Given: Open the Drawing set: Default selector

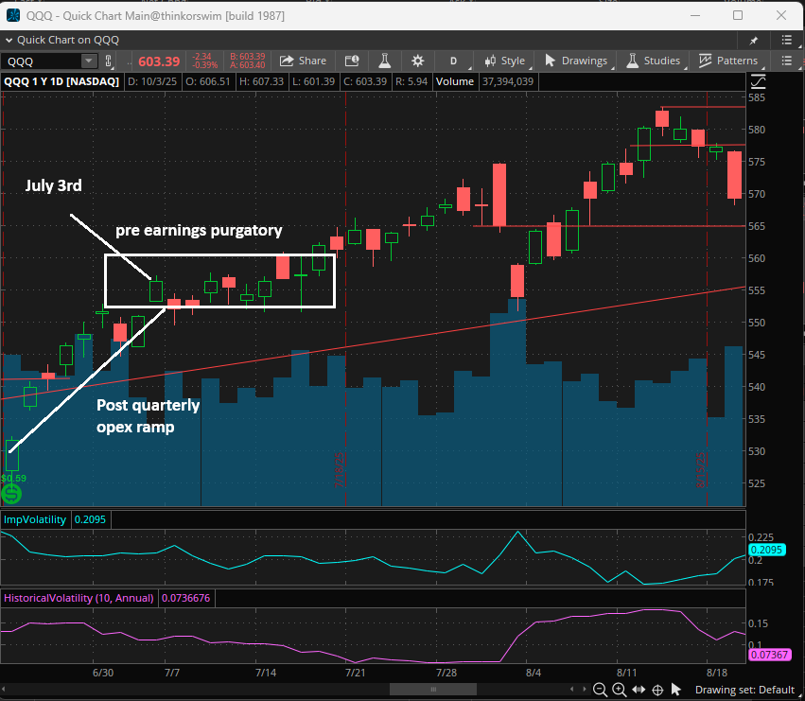Looking at the screenshot, I should (744, 690).
